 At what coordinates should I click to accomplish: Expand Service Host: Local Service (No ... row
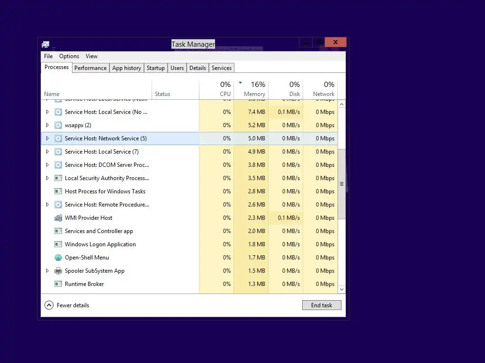coord(47,112)
